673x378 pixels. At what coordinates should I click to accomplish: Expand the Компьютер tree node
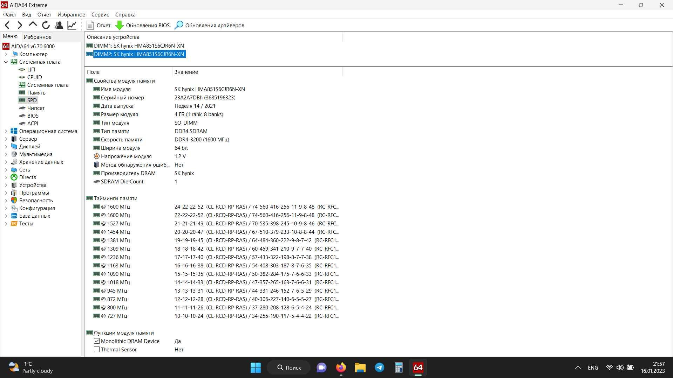(6, 54)
